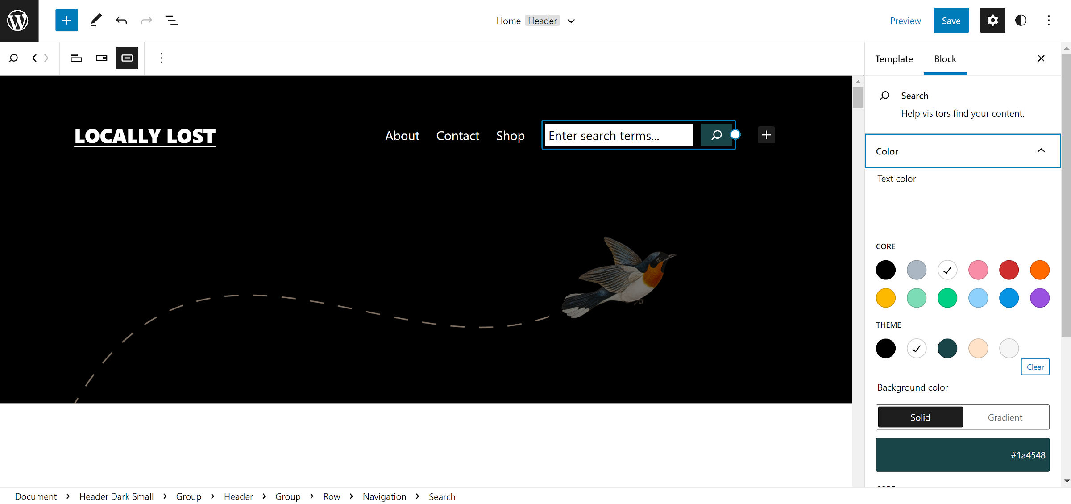Open the List View overview
Screen dimensions: 1071x504
171,20
